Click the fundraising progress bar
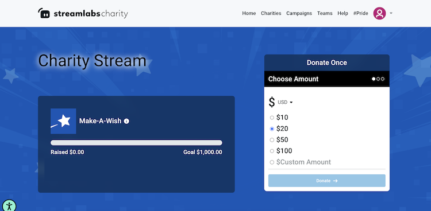431x211 pixels. click(136, 143)
